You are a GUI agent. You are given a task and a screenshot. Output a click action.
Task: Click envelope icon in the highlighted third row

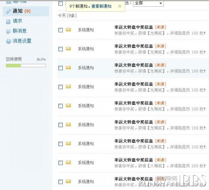(68, 68)
